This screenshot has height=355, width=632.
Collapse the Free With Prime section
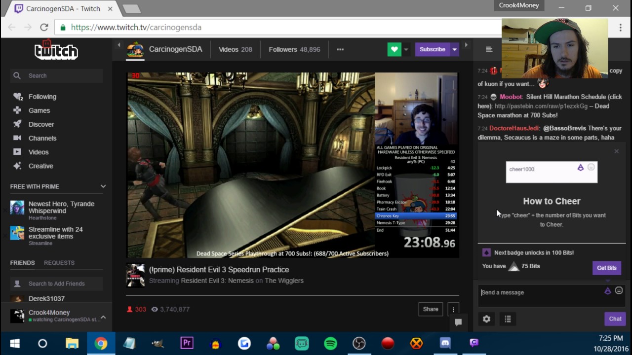tap(103, 186)
